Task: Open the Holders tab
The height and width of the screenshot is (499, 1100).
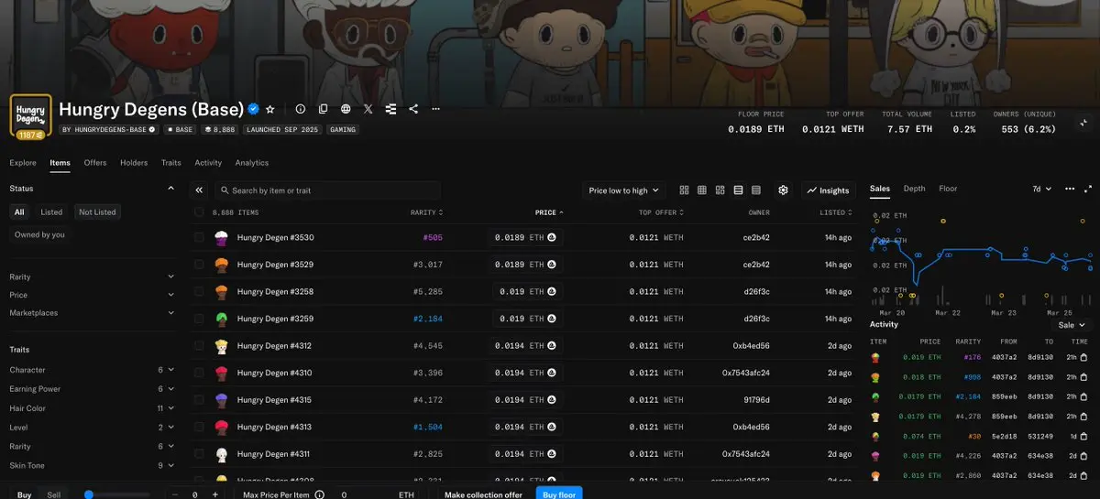Action: (x=134, y=163)
